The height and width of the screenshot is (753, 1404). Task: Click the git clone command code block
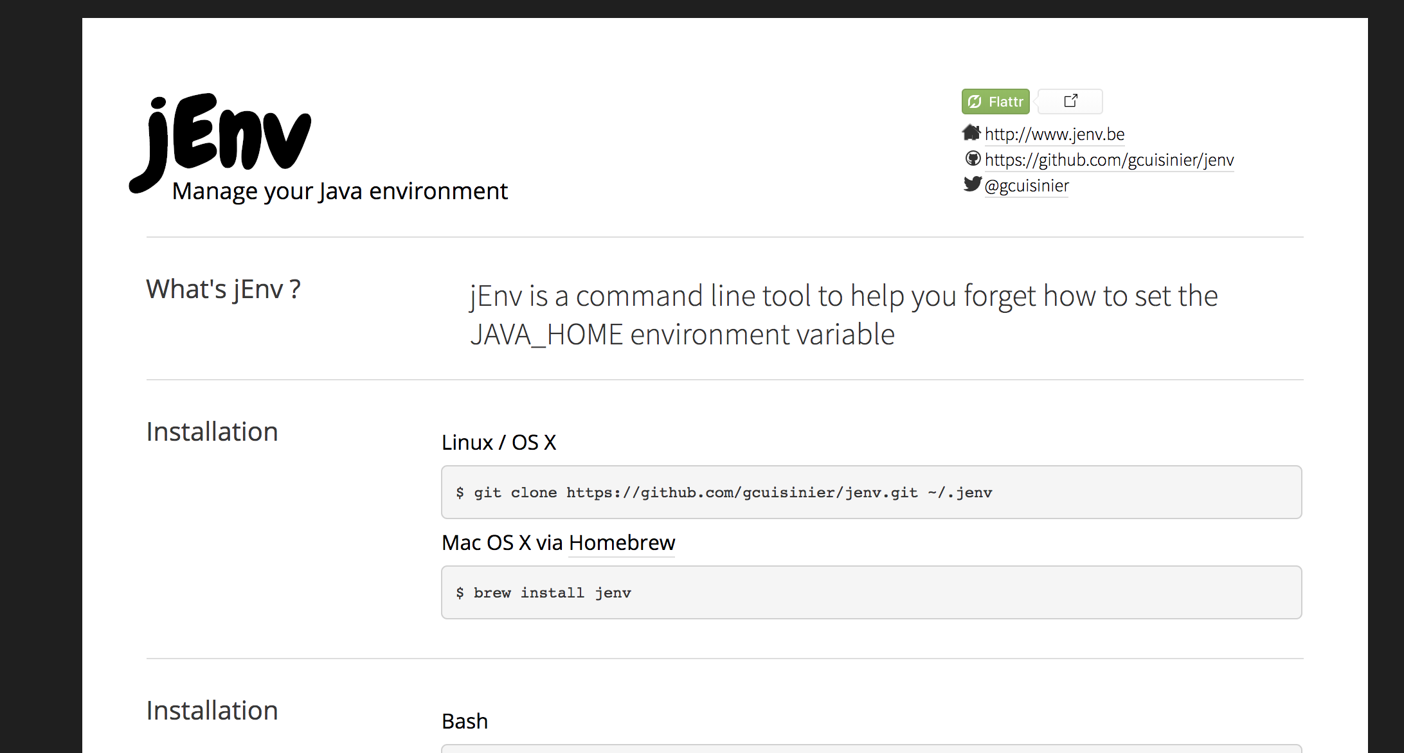872,492
